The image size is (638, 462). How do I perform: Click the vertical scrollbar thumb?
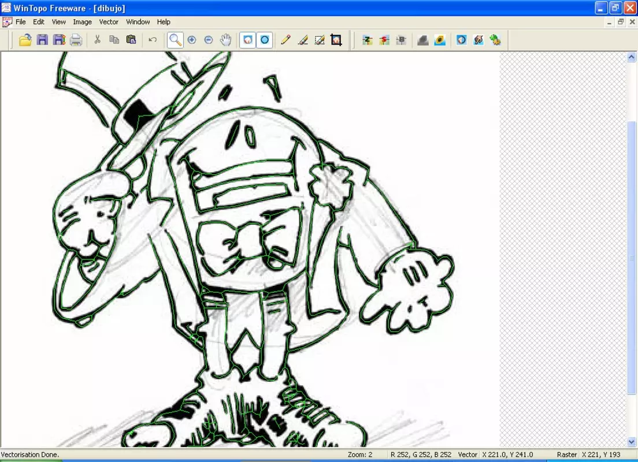click(x=631, y=258)
